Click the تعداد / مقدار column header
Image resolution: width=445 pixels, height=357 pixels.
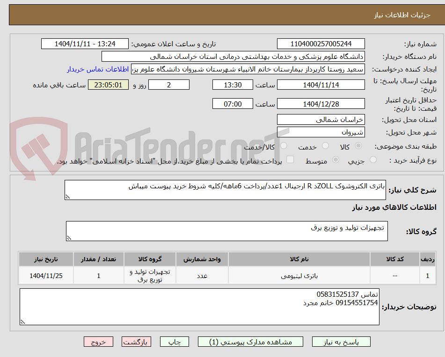pos(98,259)
